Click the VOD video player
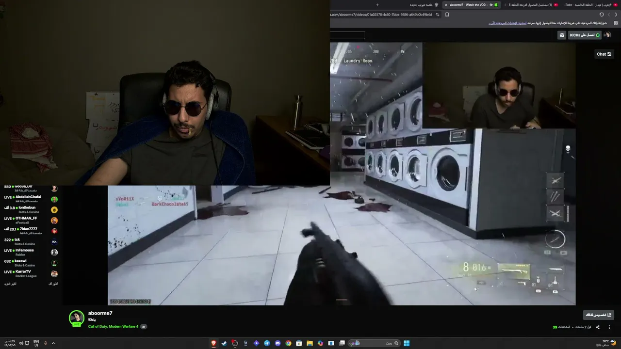The width and height of the screenshot is (621, 349). pyautogui.click(x=342, y=174)
